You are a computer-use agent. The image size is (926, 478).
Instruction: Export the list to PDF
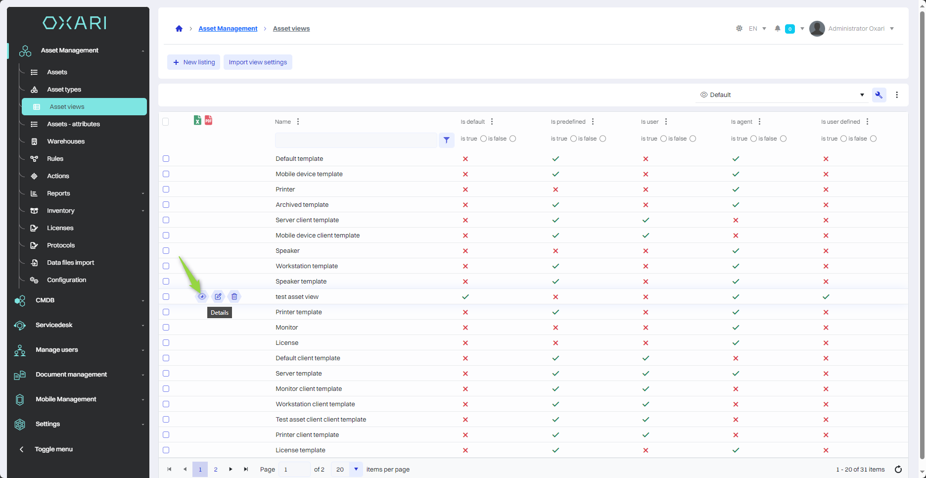click(x=209, y=120)
